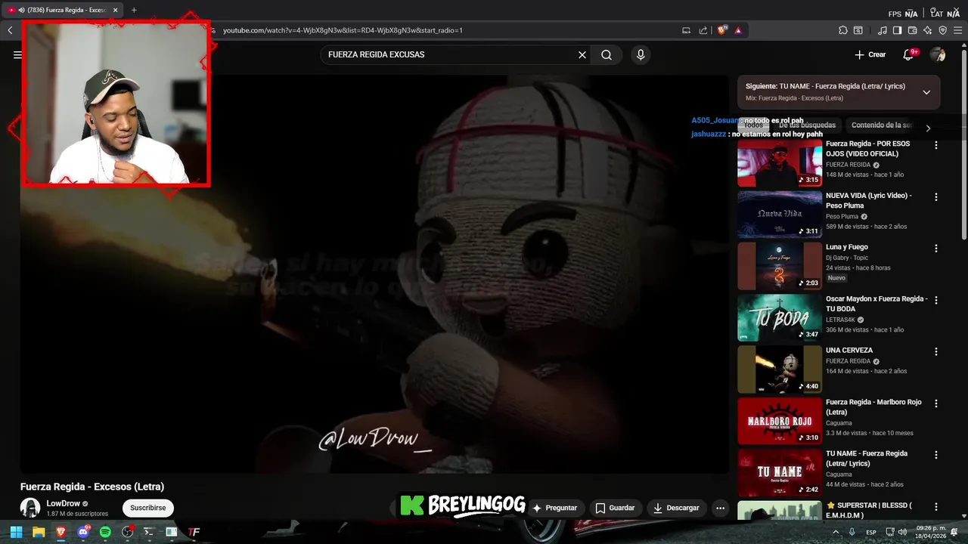
Task: Click the install app icon in address bar
Action: click(x=687, y=30)
